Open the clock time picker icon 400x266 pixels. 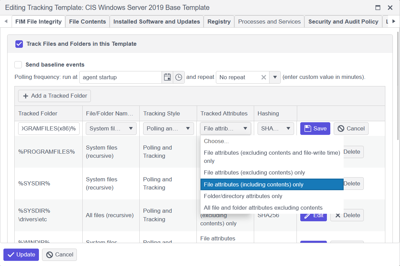click(179, 77)
